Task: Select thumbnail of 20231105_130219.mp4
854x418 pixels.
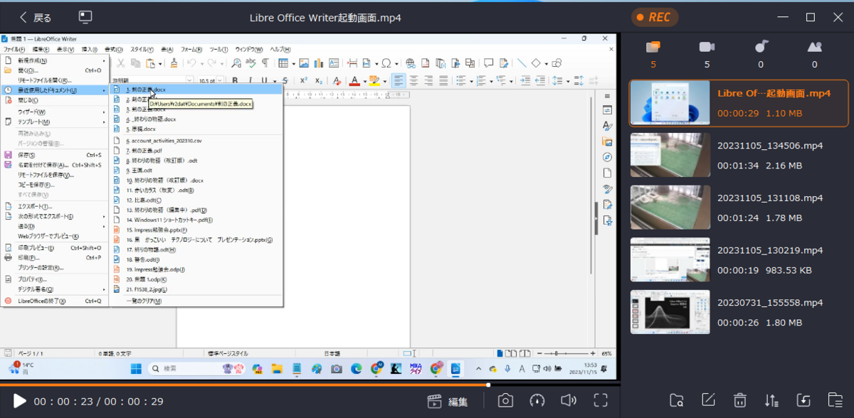Action: click(670, 259)
